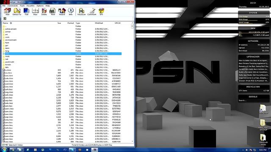Click the taskbar clock

[x=263, y=150]
